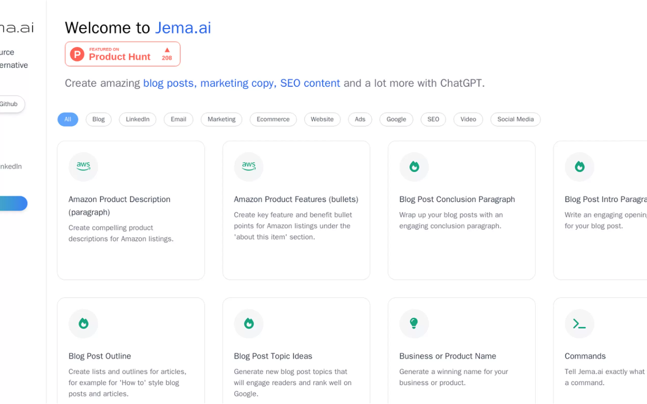Screen dimensions: 647x404
Task: Click the Product Hunt logo badge
Action: 123,54
